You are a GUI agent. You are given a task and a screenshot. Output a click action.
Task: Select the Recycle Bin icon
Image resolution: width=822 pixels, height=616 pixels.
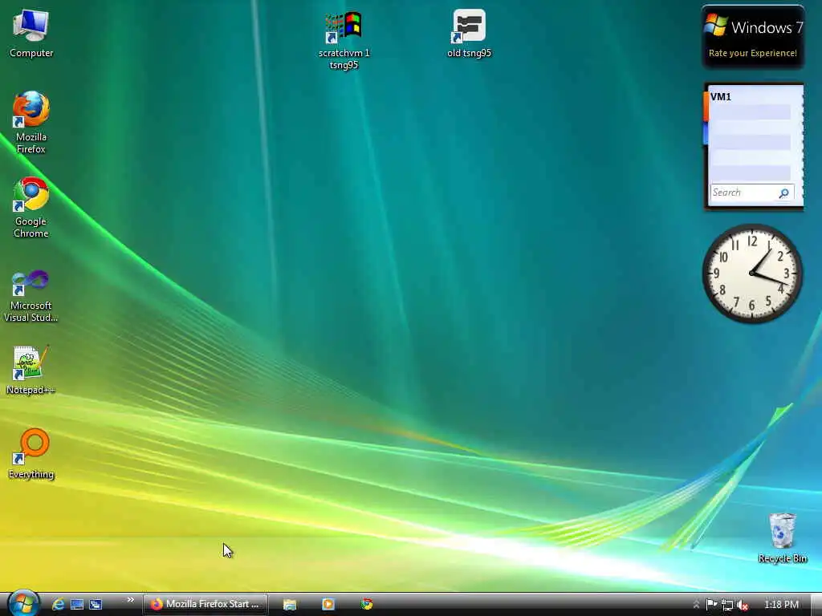pyautogui.click(x=782, y=538)
